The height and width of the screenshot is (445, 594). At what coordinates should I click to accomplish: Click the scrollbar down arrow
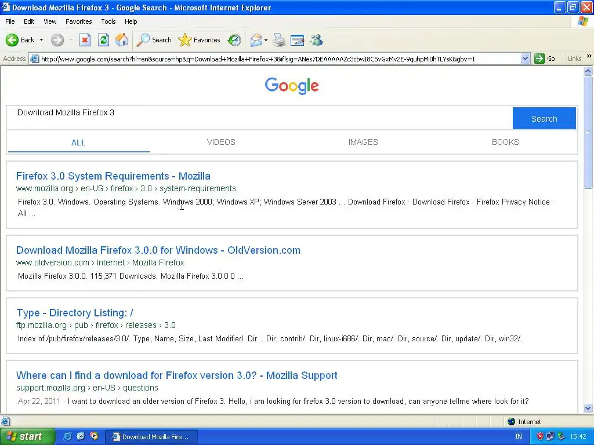pos(588,408)
